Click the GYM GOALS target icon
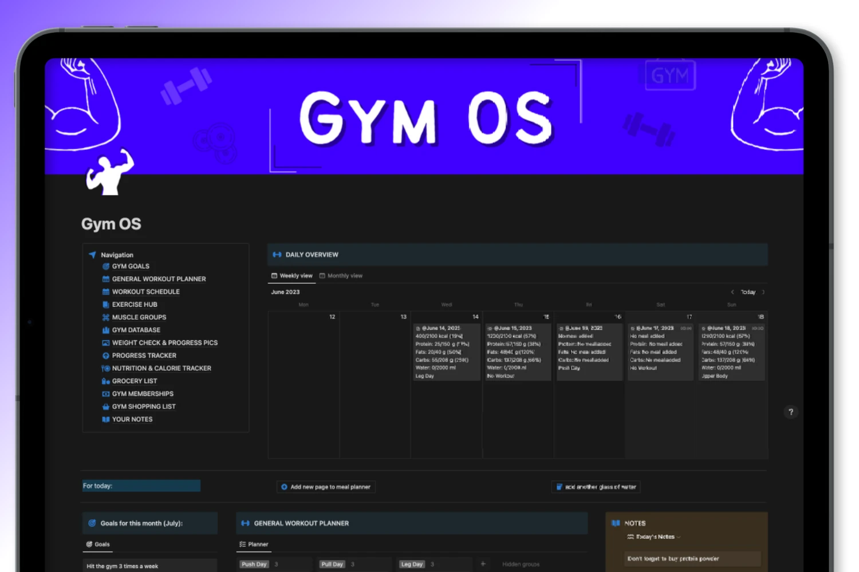Viewport: 859px width, 572px height. pyautogui.click(x=106, y=267)
